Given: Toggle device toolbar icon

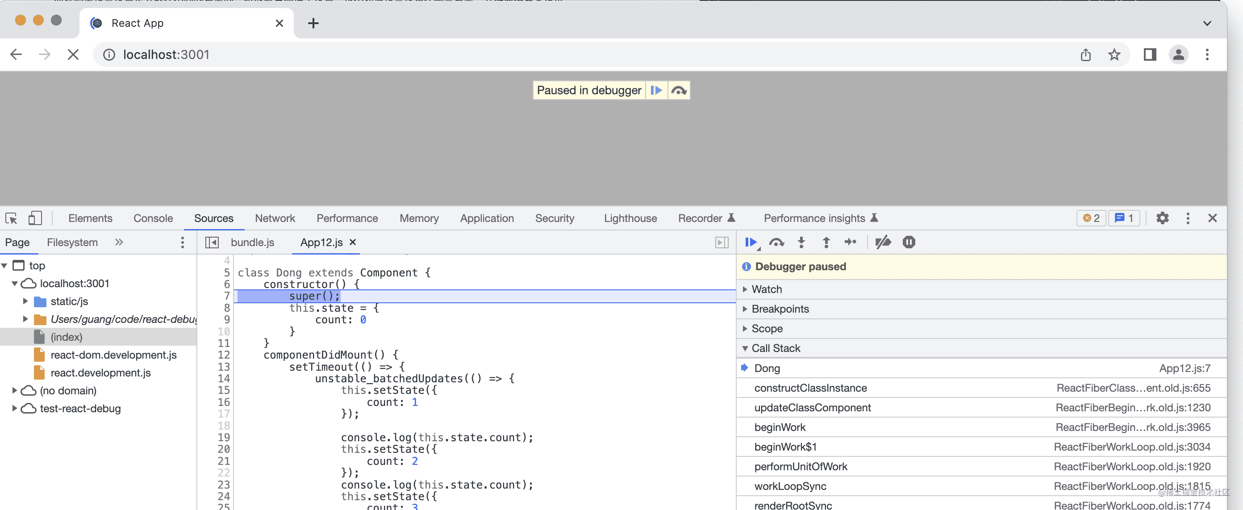Looking at the screenshot, I should (x=35, y=218).
